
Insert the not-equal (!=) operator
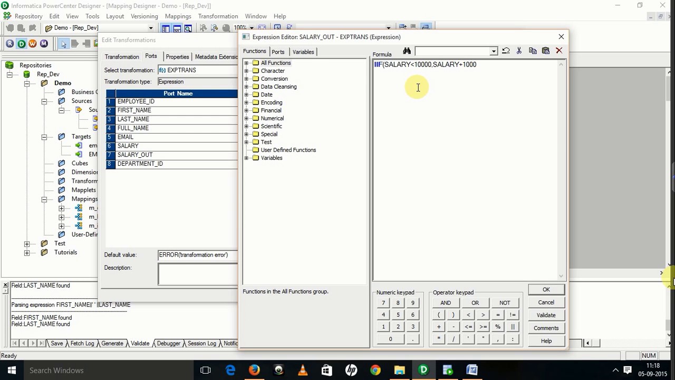coord(513,315)
